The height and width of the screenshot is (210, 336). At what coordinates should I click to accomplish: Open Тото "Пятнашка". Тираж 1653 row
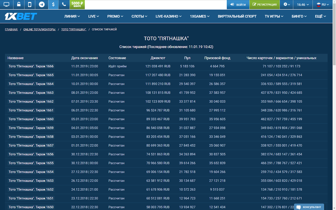tap(166, 181)
